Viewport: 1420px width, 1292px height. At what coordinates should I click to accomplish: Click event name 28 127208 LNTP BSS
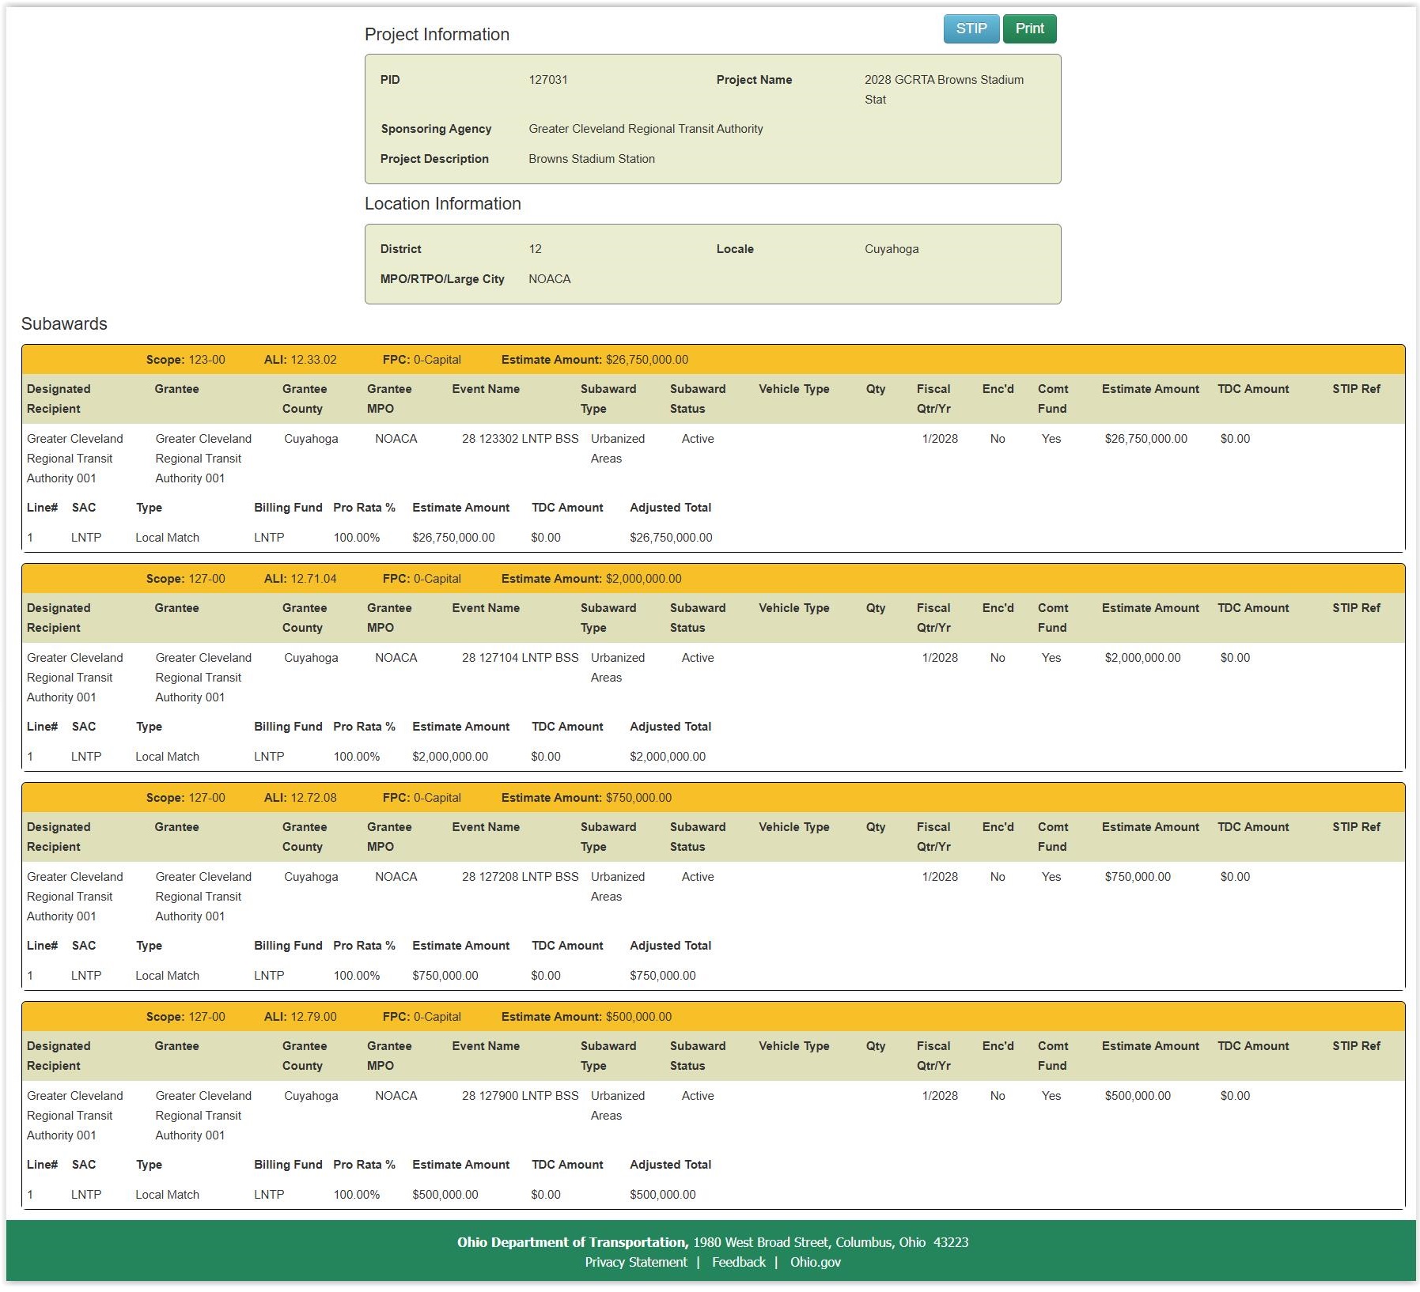tap(520, 877)
